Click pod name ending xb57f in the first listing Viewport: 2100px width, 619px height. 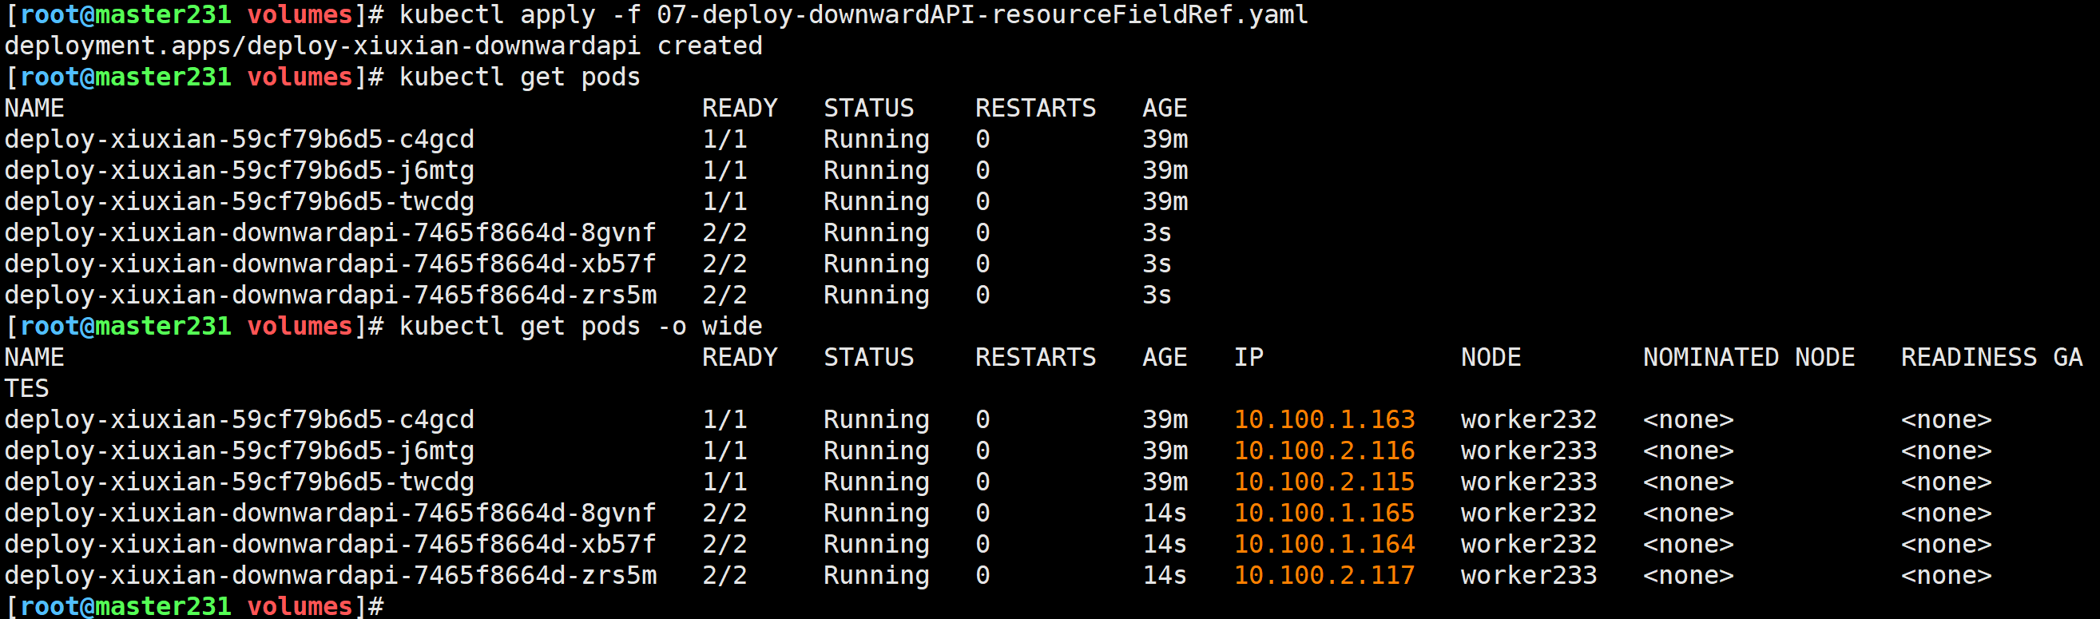click(330, 264)
